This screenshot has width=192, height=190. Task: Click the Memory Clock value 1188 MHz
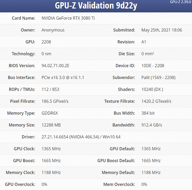(51, 173)
